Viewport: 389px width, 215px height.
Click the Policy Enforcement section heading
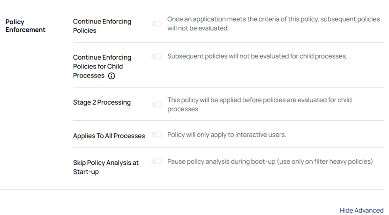coord(25,26)
